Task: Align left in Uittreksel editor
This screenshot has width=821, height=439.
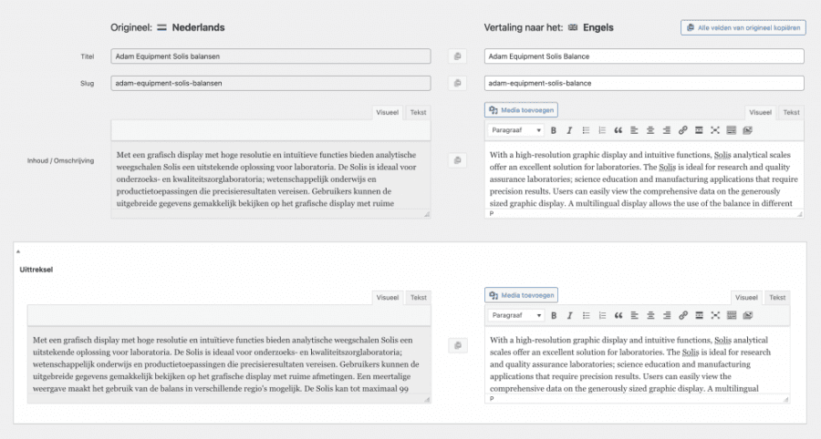Action: 635,315
